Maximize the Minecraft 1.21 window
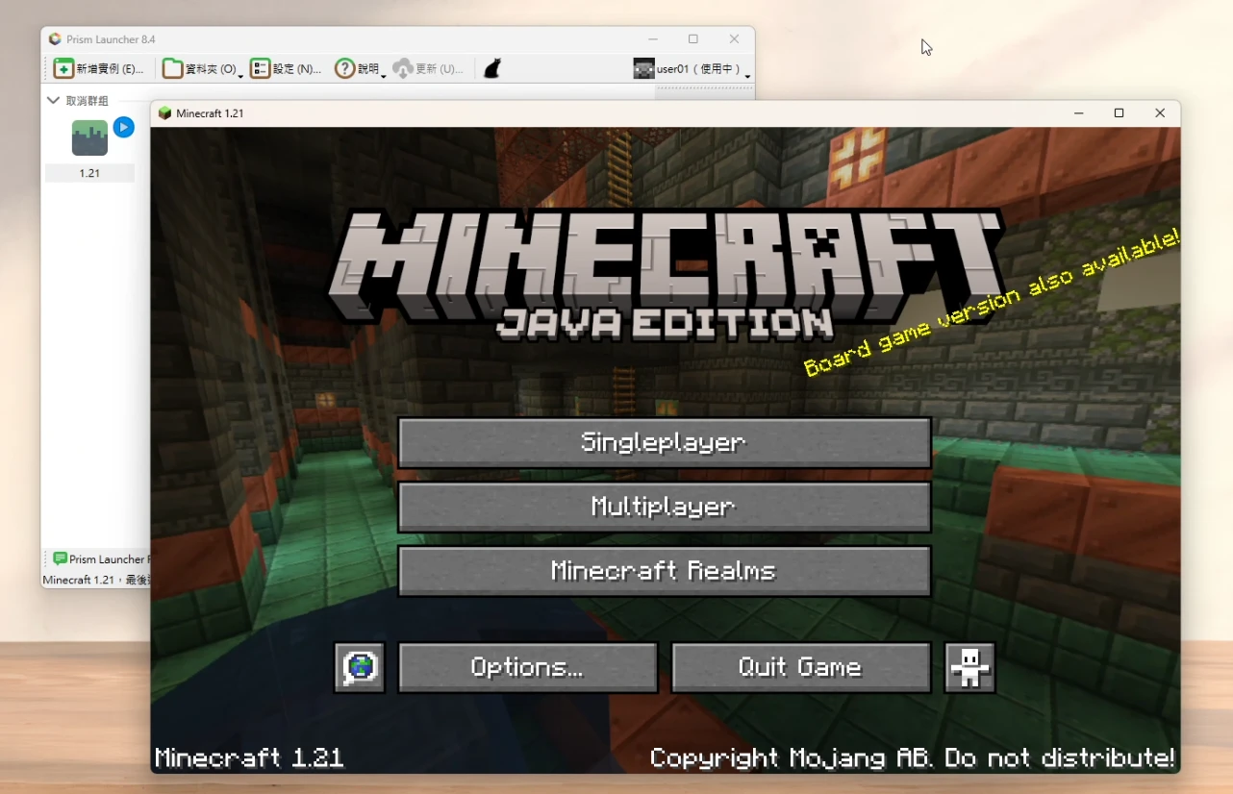The image size is (1233, 794). point(1119,113)
